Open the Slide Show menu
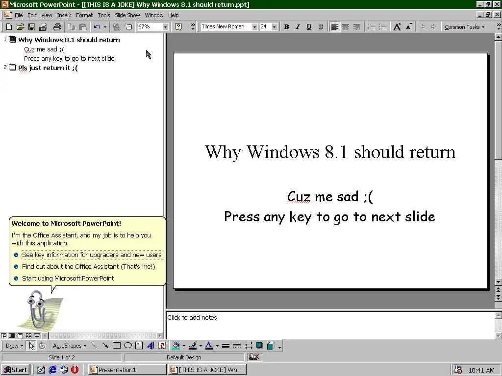Image resolution: width=502 pixels, height=376 pixels. point(127,15)
